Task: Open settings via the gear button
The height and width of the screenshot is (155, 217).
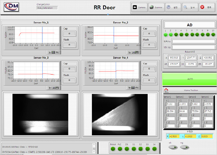Action: pos(172,7)
